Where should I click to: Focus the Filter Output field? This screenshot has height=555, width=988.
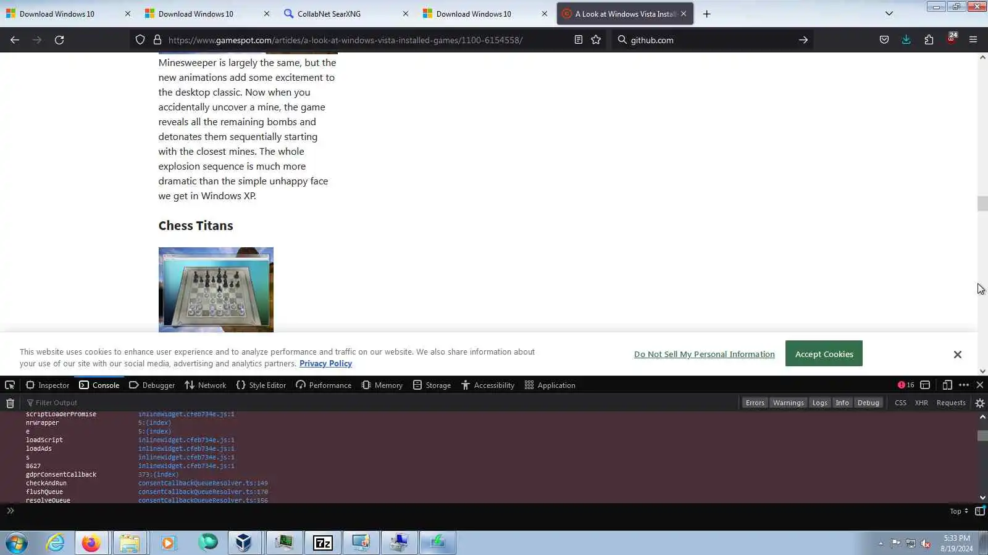[x=380, y=403]
